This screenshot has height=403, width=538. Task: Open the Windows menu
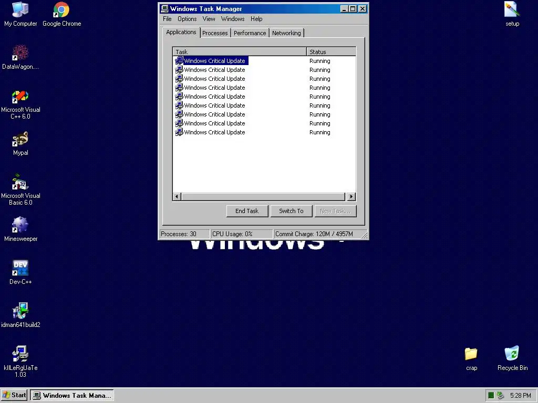coord(233,19)
